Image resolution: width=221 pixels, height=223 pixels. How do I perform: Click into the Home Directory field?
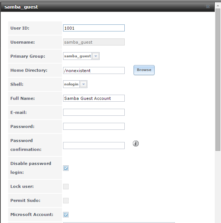click(x=94, y=70)
